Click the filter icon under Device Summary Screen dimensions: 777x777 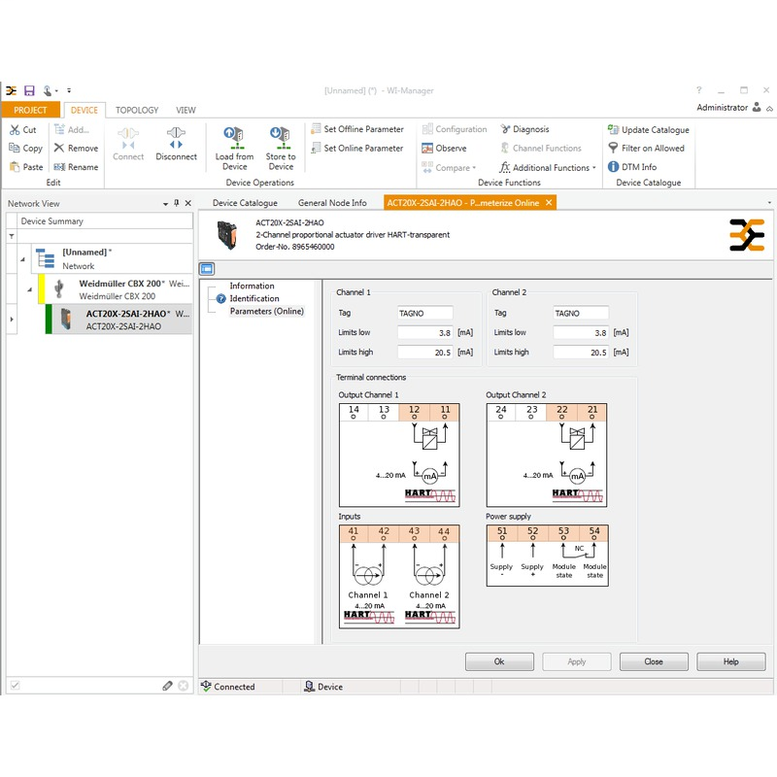tap(11, 236)
